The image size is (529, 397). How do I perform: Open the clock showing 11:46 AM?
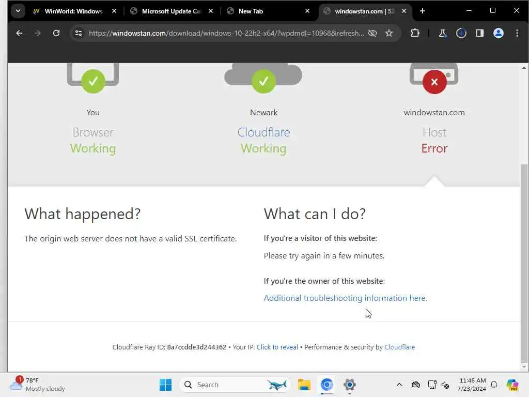[472, 385]
